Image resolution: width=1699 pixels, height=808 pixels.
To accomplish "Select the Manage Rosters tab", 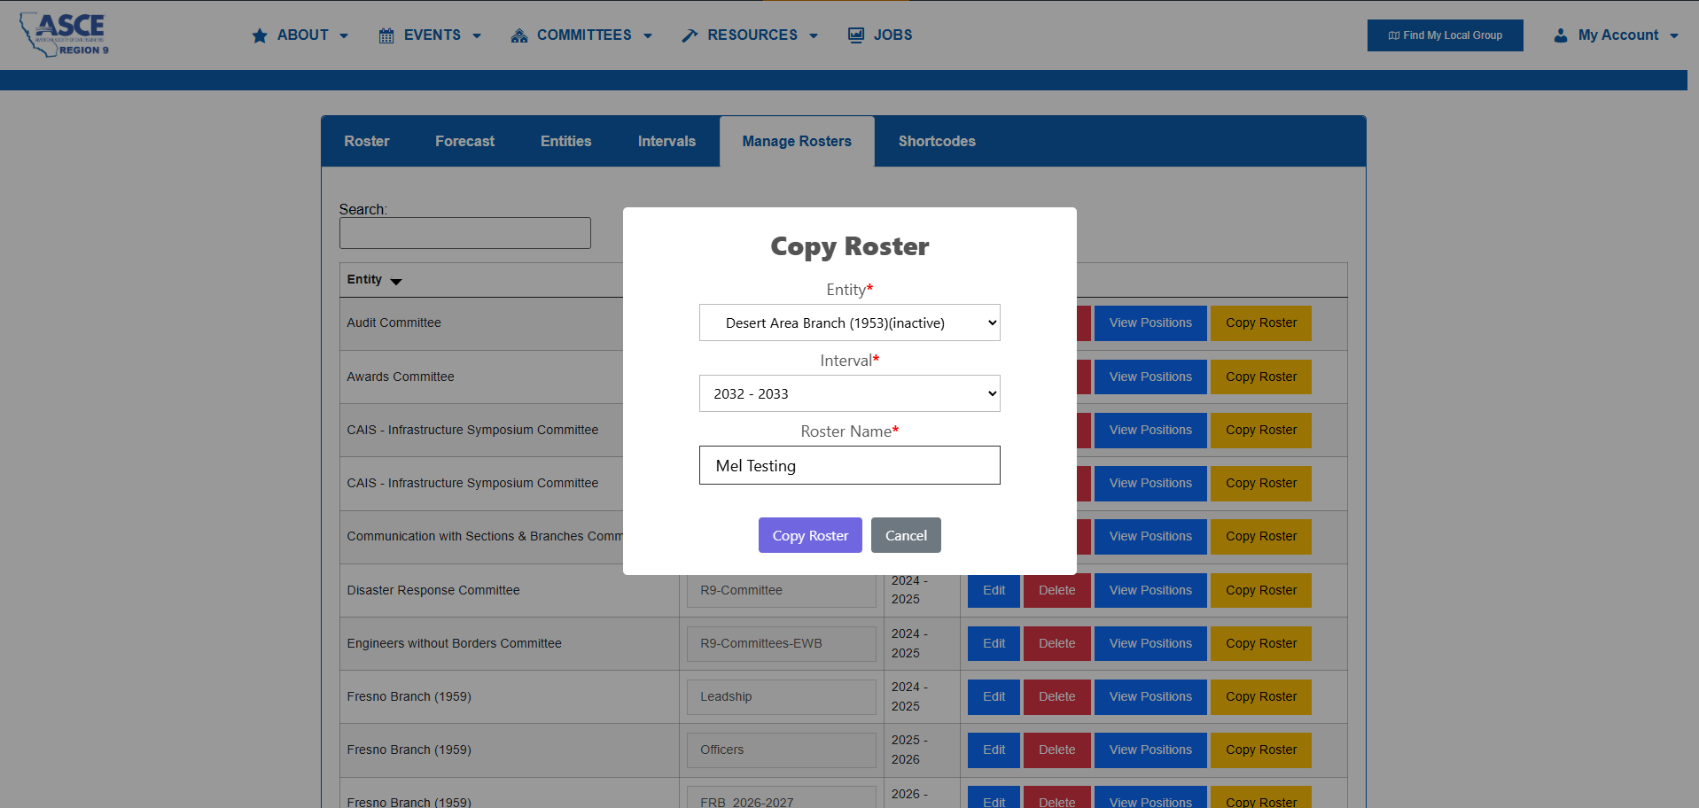I will tap(797, 142).
